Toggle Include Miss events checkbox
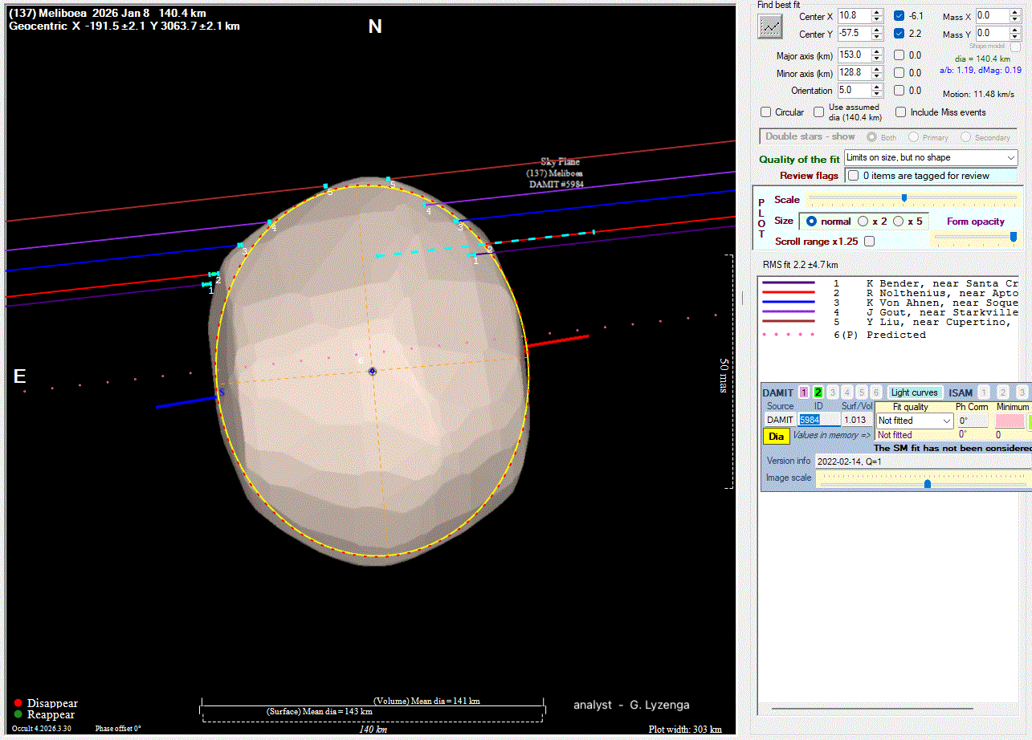This screenshot has height=740, width=1032. click(901, 112)
